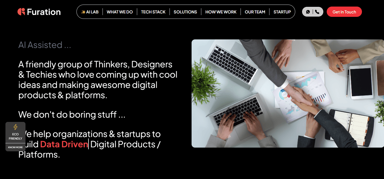Go to TECH STACK section

[153, 12]
